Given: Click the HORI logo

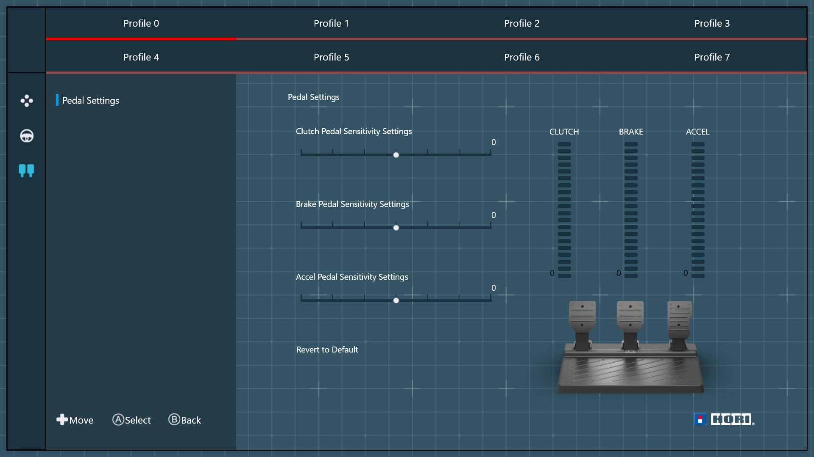Looking at the screenshot, I should point(724,419).
